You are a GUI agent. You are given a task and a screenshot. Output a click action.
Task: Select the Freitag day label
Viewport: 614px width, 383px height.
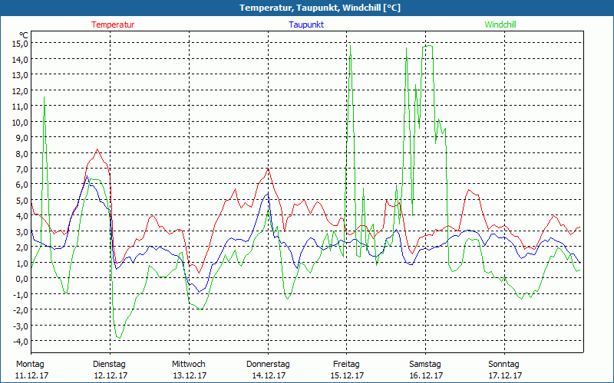346,365
